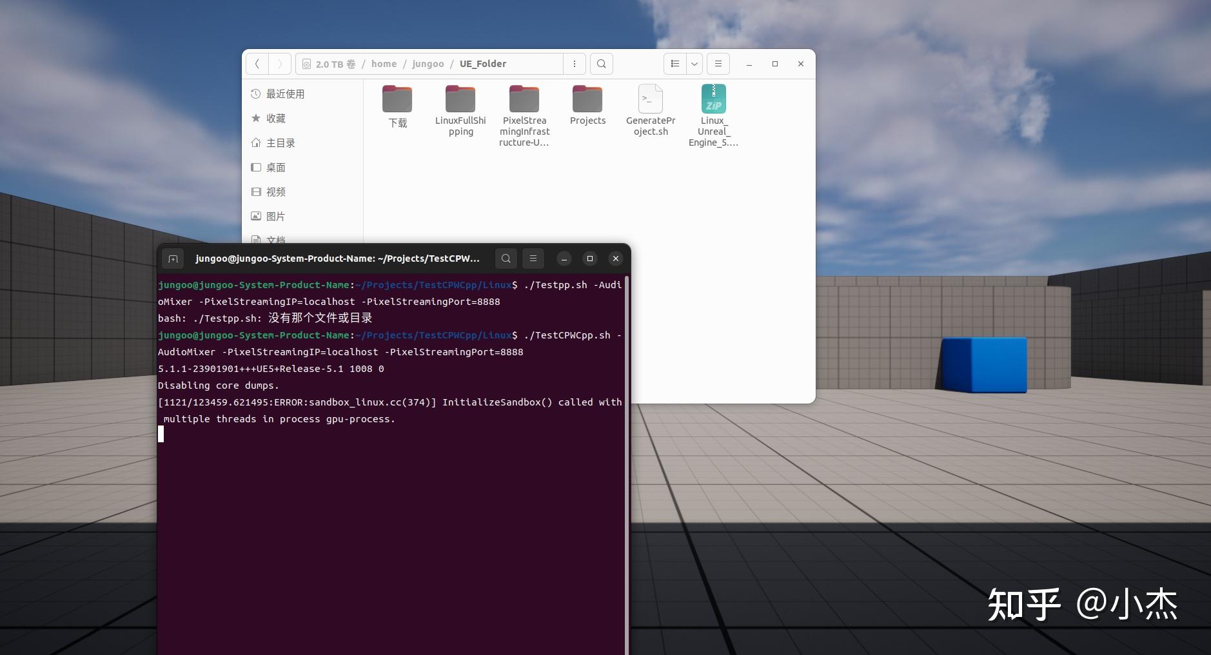
Task: Open path options via three-dot icon
Action: [573, 64]
